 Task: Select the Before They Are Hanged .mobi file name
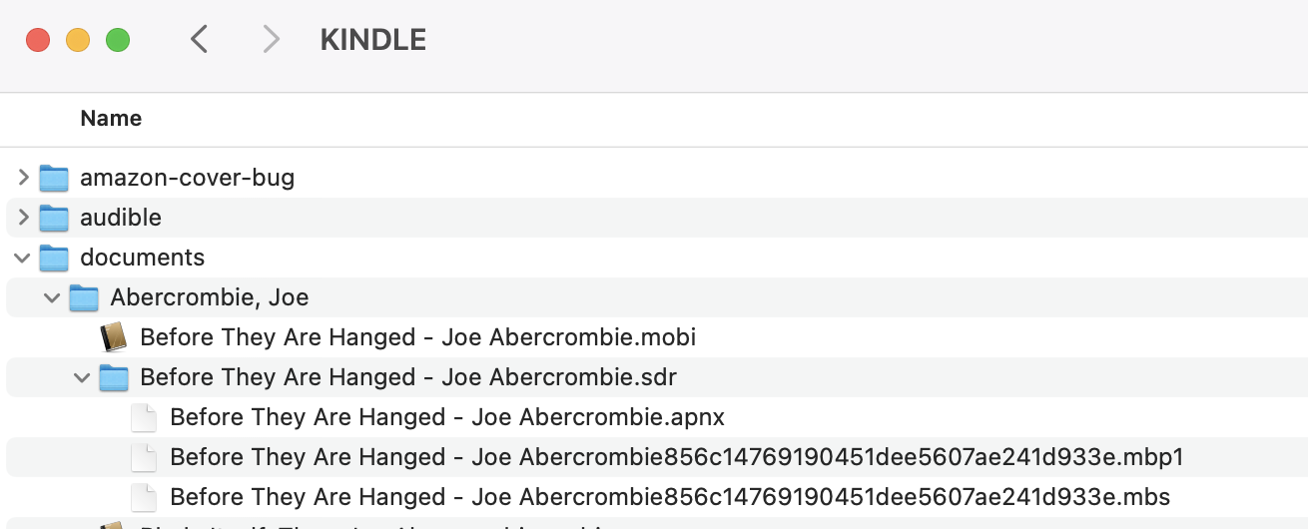tap(417, 337)
